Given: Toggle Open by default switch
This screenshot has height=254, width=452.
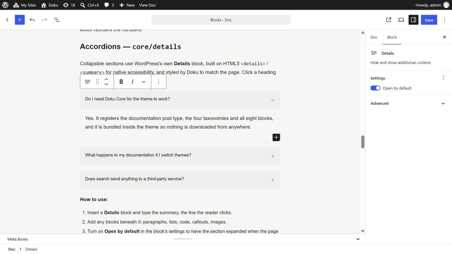Looking at the screenshot, I should click(x=375, y=88).
